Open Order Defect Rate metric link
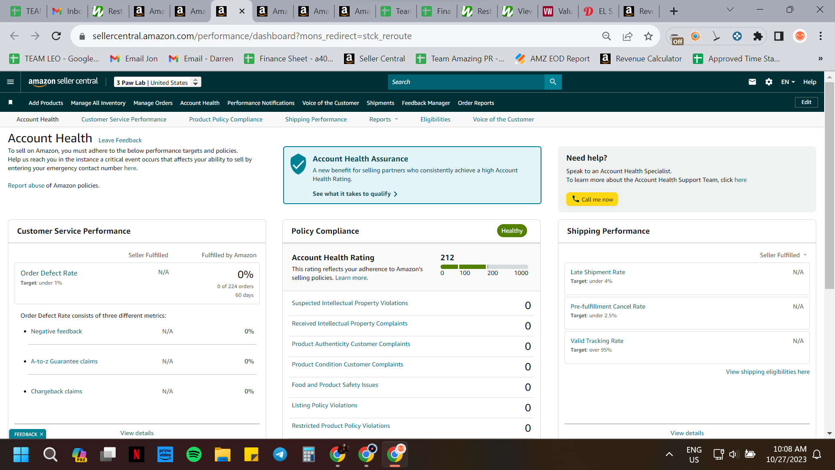The height and width of the screenshot is (470, 835). tap(49, 273)
